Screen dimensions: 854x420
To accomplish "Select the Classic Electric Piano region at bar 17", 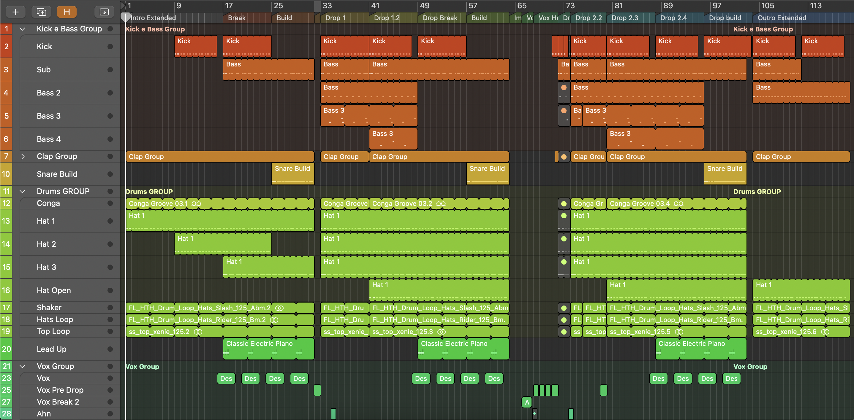I will 268,349.
